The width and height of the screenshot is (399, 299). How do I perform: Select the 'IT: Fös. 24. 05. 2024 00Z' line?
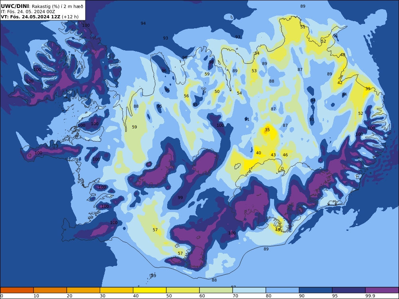28,12
